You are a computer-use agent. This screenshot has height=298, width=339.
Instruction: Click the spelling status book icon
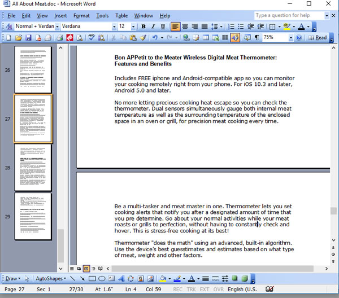270,289
